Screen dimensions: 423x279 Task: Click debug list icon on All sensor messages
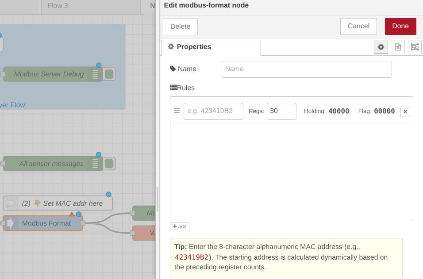pos(95,164)
